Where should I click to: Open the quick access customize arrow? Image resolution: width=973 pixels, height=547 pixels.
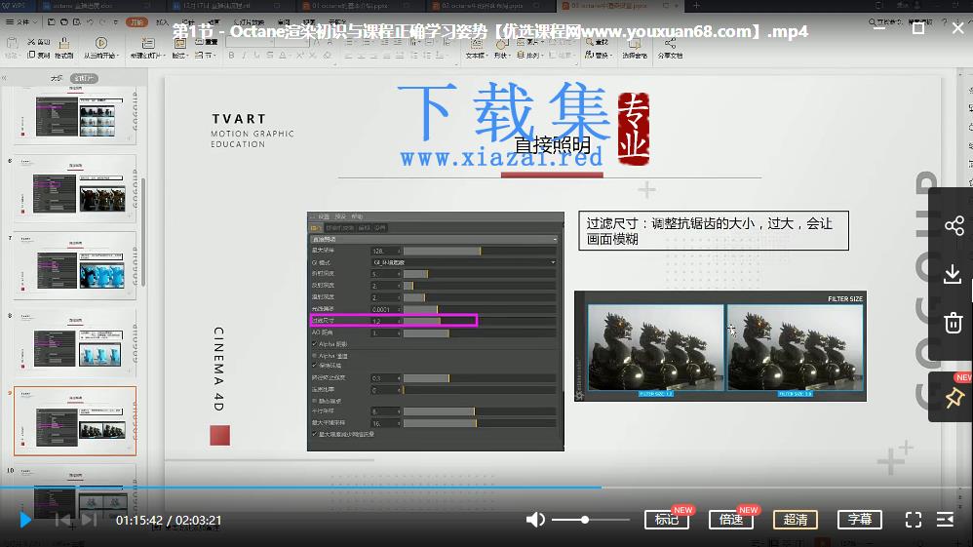pyautogui.click(x=115, y=21)
